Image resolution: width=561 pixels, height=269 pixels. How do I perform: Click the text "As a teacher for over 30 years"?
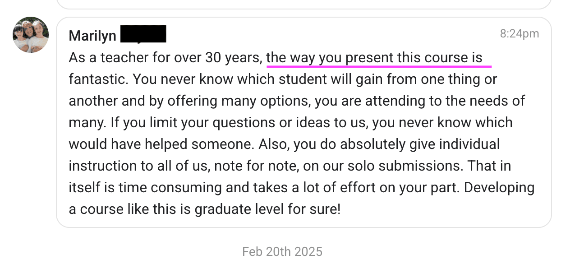tap(165, 58)
